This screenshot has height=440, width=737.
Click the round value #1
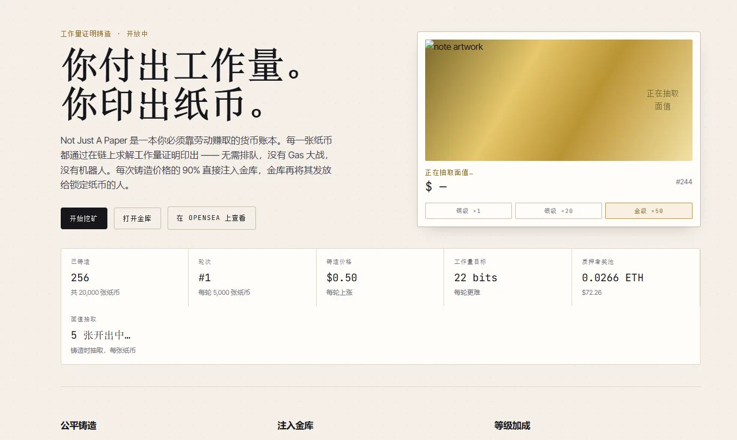click(205, 277)
